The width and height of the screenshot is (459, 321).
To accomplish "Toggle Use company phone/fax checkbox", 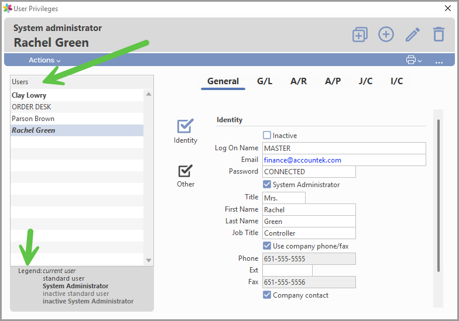I will click(267, 246).
